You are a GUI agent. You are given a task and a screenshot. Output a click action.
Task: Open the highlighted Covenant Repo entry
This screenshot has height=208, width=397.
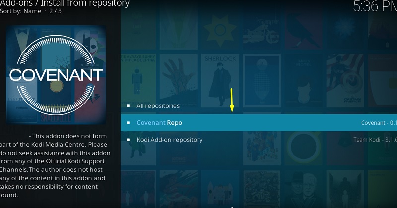(x=259, y=123)
